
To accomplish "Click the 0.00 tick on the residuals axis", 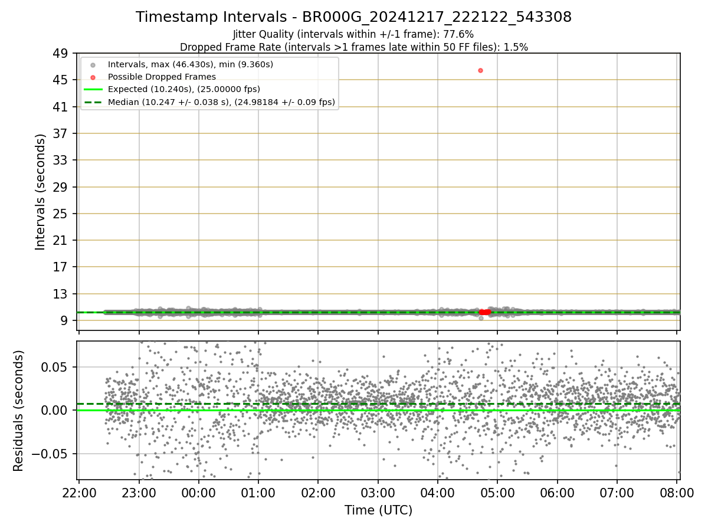I will tap(55, 410).
